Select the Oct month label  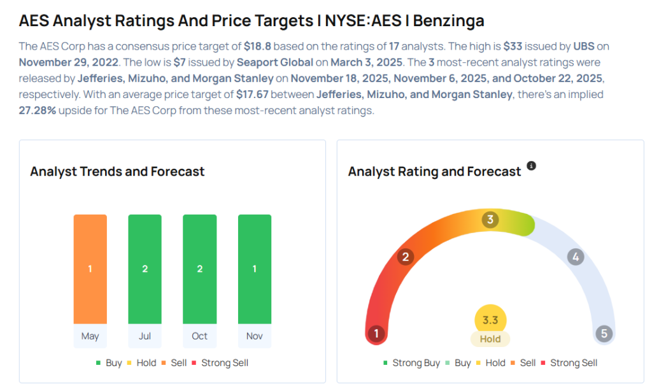(199, 336)
